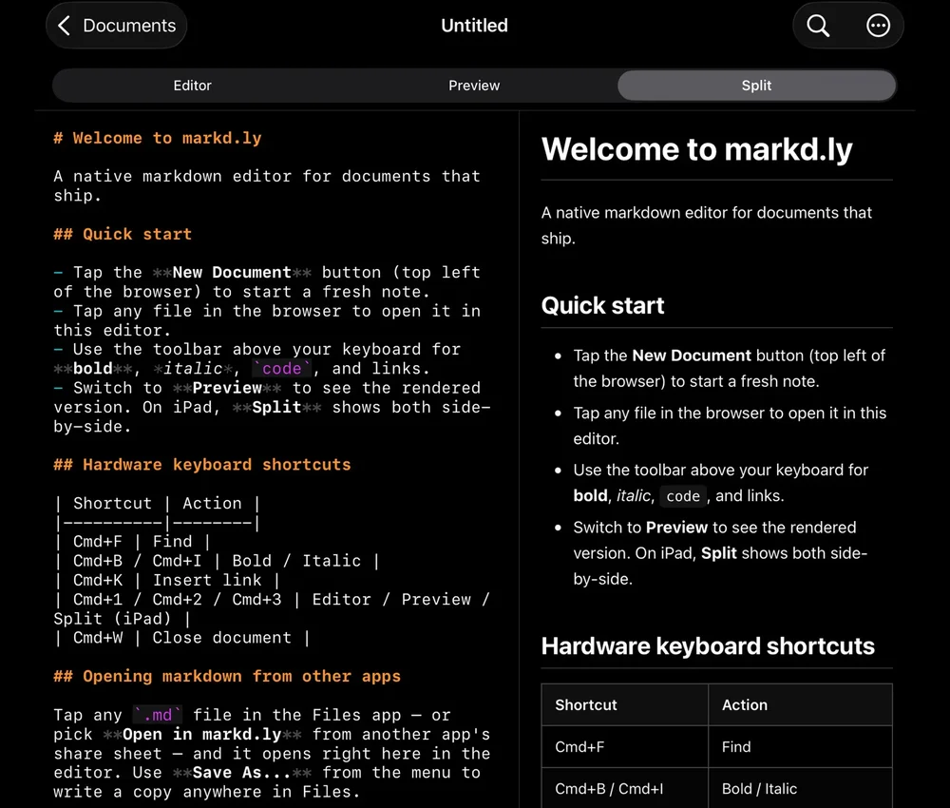Click the '## Quick start' editor line
The height and width of the screenshot is (808, 950).
click(123, 234)
